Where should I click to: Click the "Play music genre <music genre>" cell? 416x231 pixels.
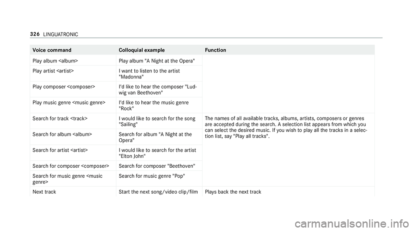(x=69, y=102)
